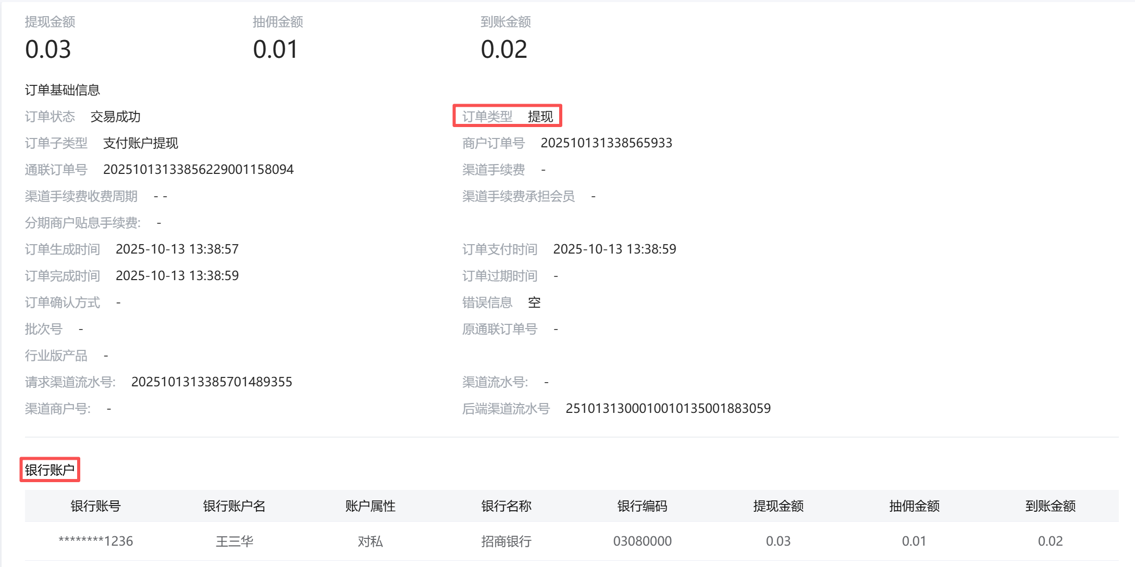Click the 银行名称 column header
Image resolution: width=1135 pixels, height=567 pixels.
(x=506, y=506)
